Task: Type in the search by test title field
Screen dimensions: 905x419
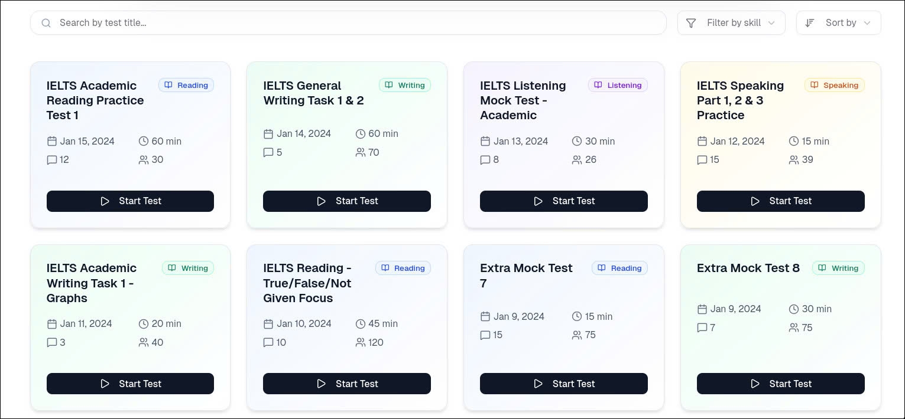Action: (355, 23)
